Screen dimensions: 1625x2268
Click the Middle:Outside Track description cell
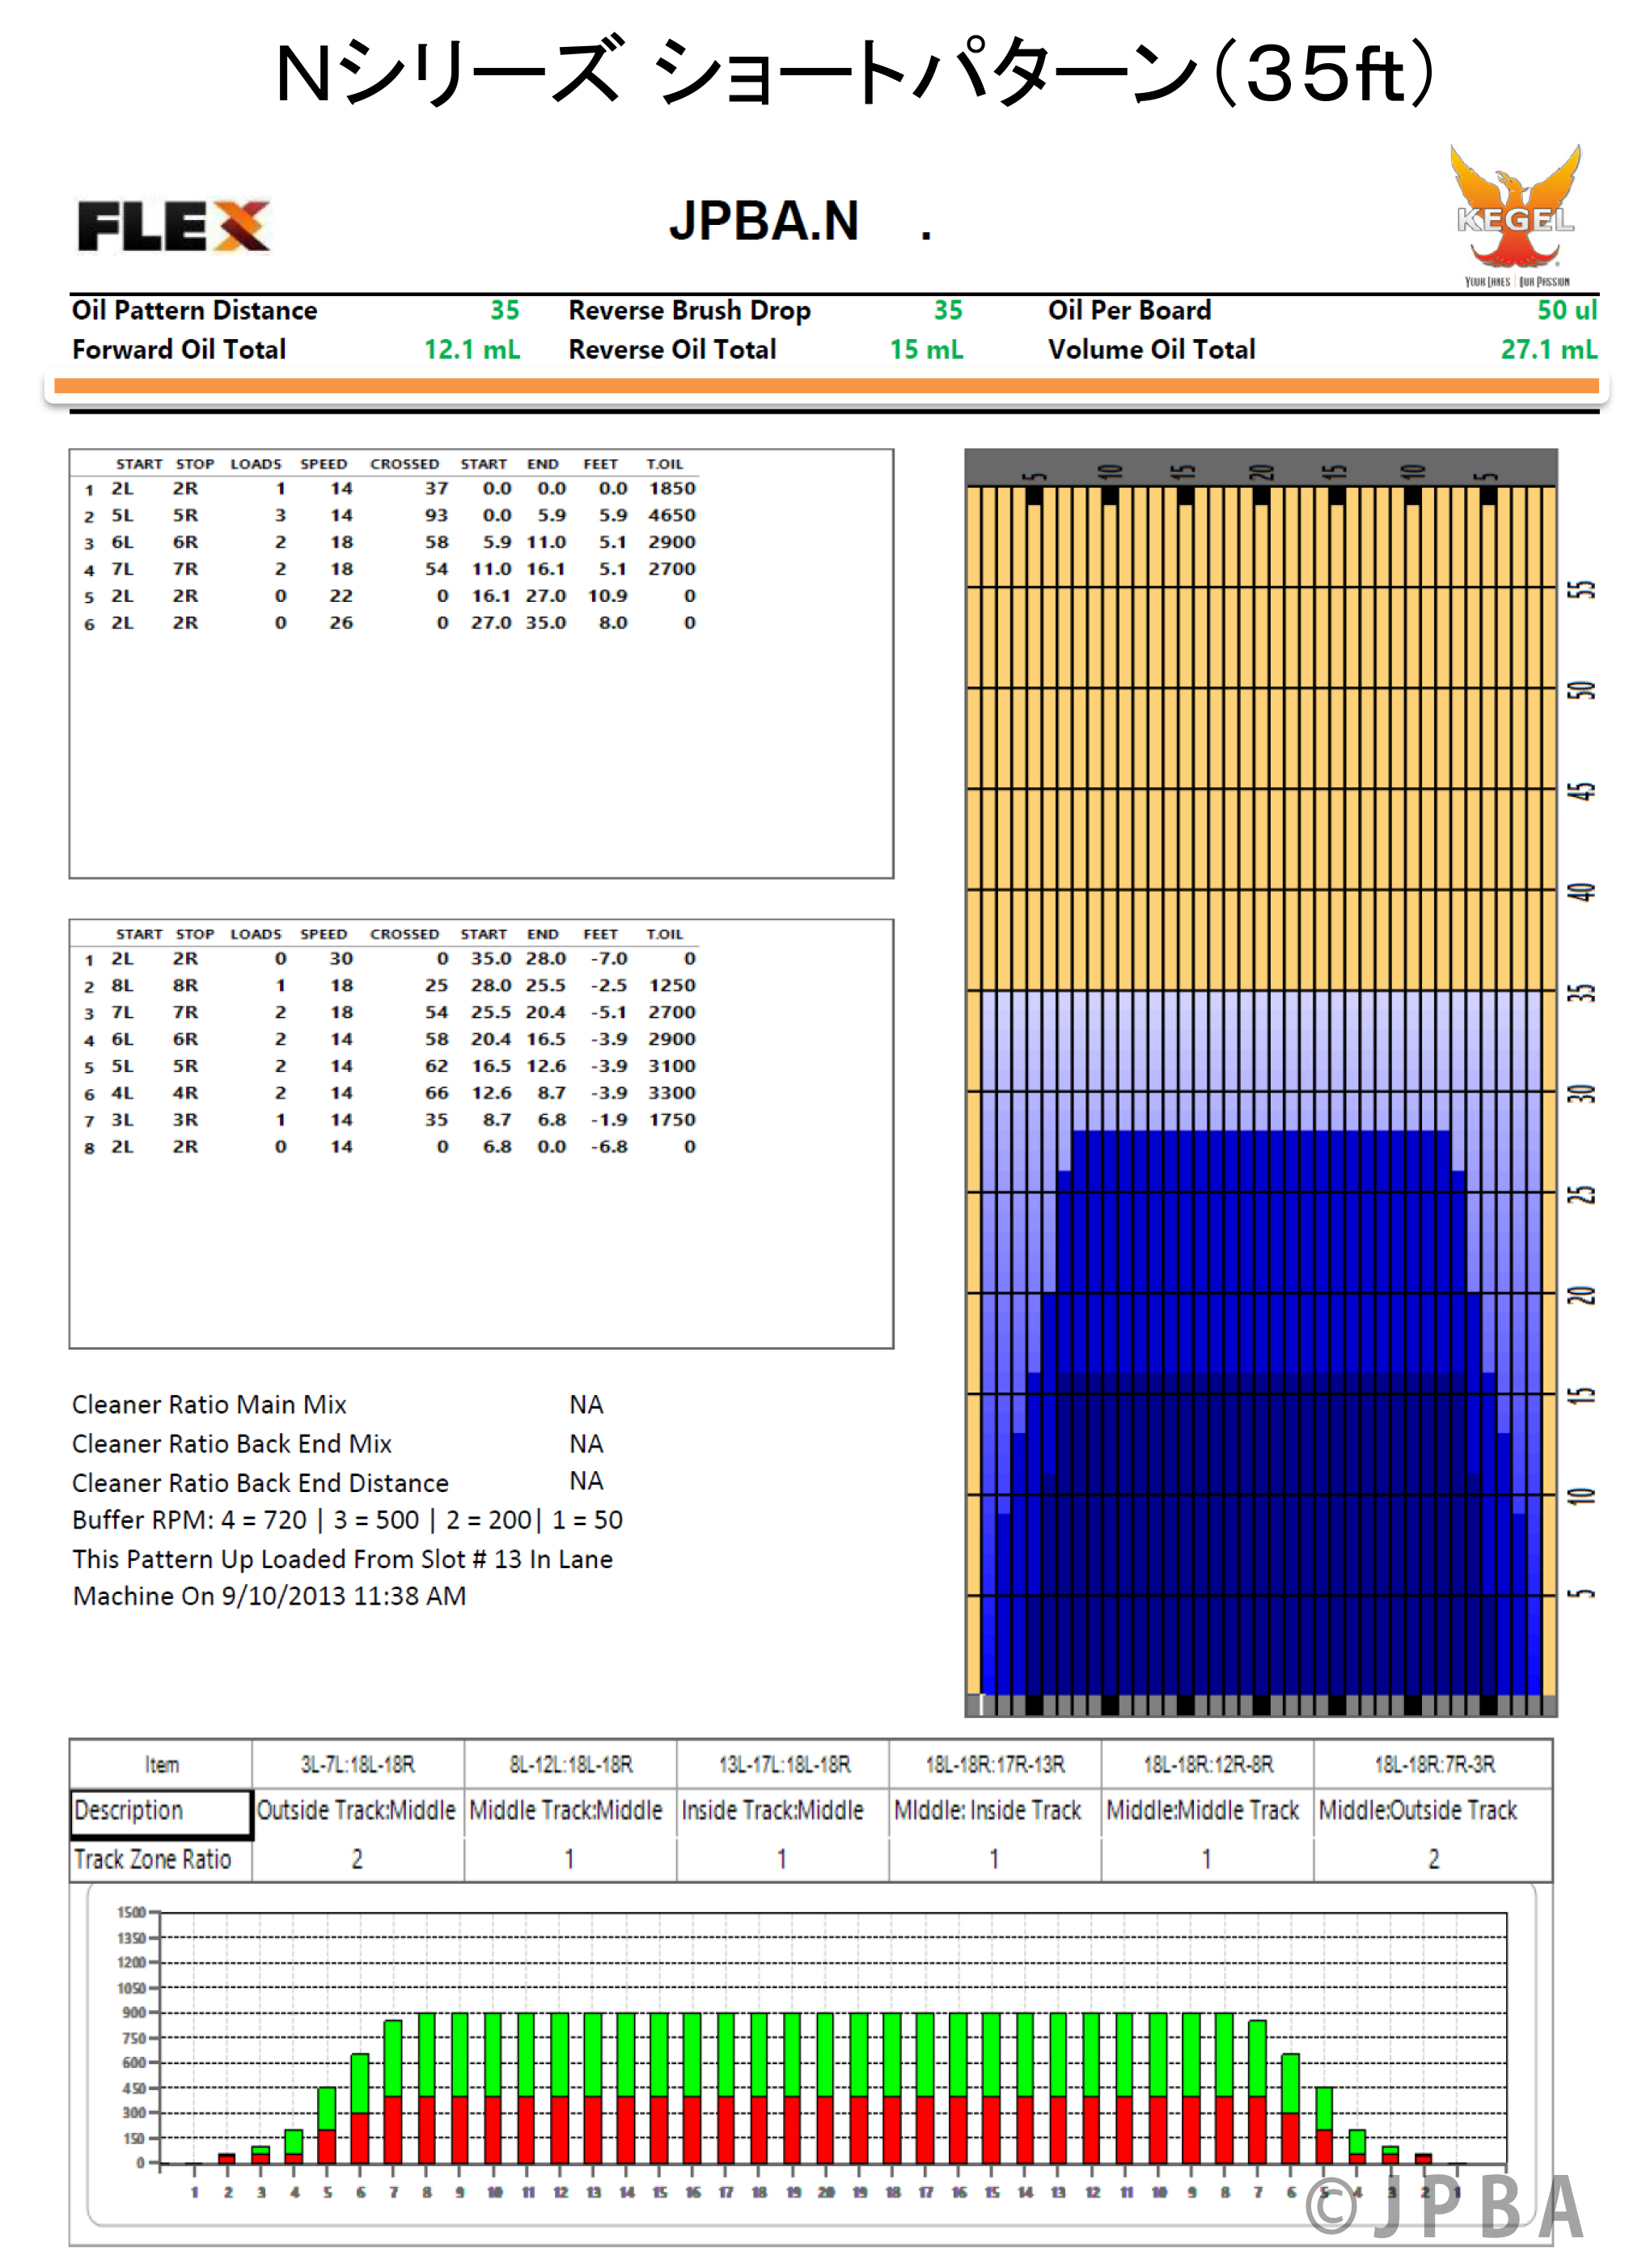pyautogui.click(x=1433, y=1811)
